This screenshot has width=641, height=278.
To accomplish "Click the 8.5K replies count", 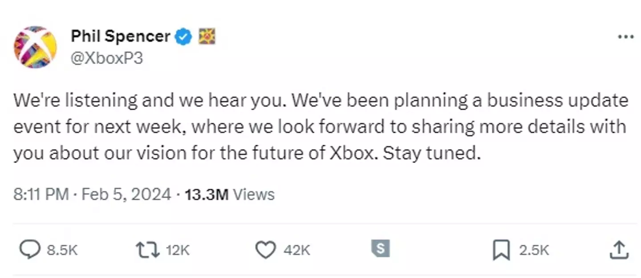I will click(62, 251).
